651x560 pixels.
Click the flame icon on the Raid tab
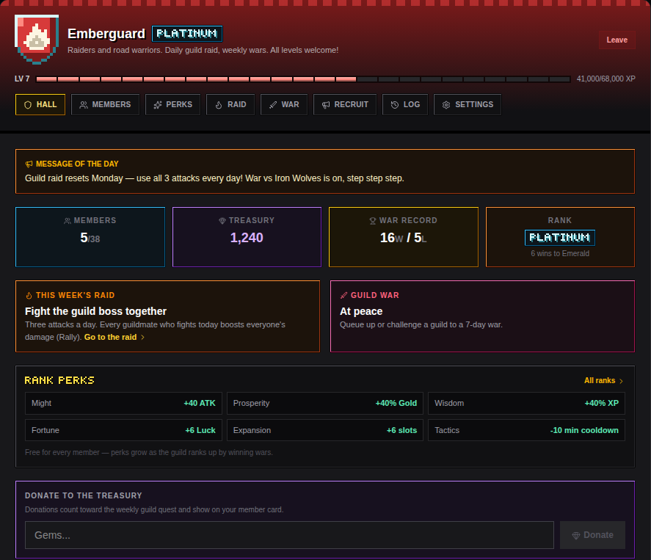[219, 105]
